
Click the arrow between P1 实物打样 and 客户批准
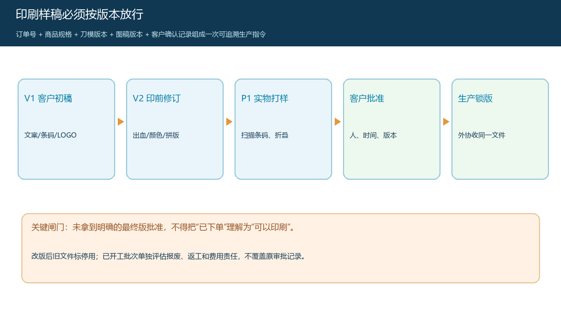(338, 122)
